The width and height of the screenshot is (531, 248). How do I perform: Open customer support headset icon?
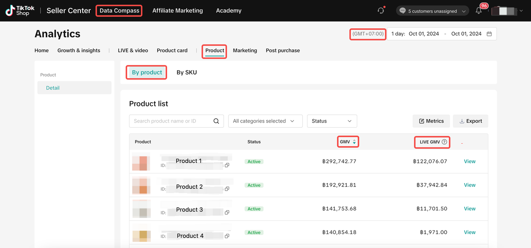click(381, 11)
